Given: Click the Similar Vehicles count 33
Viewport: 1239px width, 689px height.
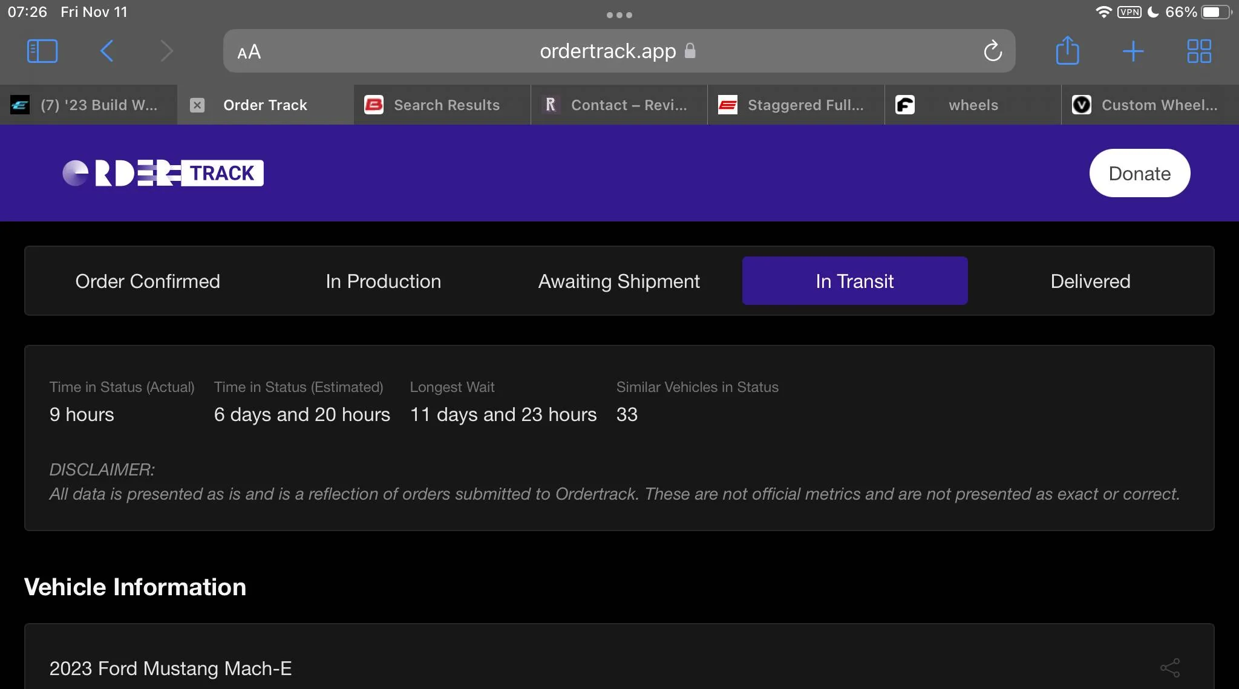Looking at the screenshot, I should click(x=627, y=414).
